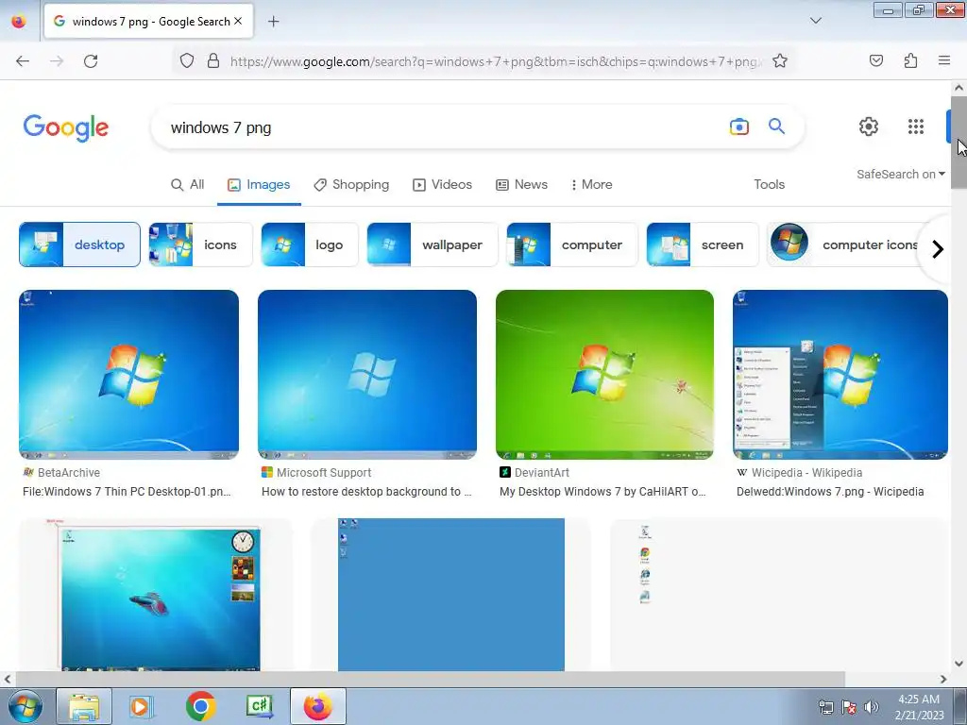Screen dimensions: 967x725
Task: Launch Windows Media Player from taskbar
Action: point(141,706)
